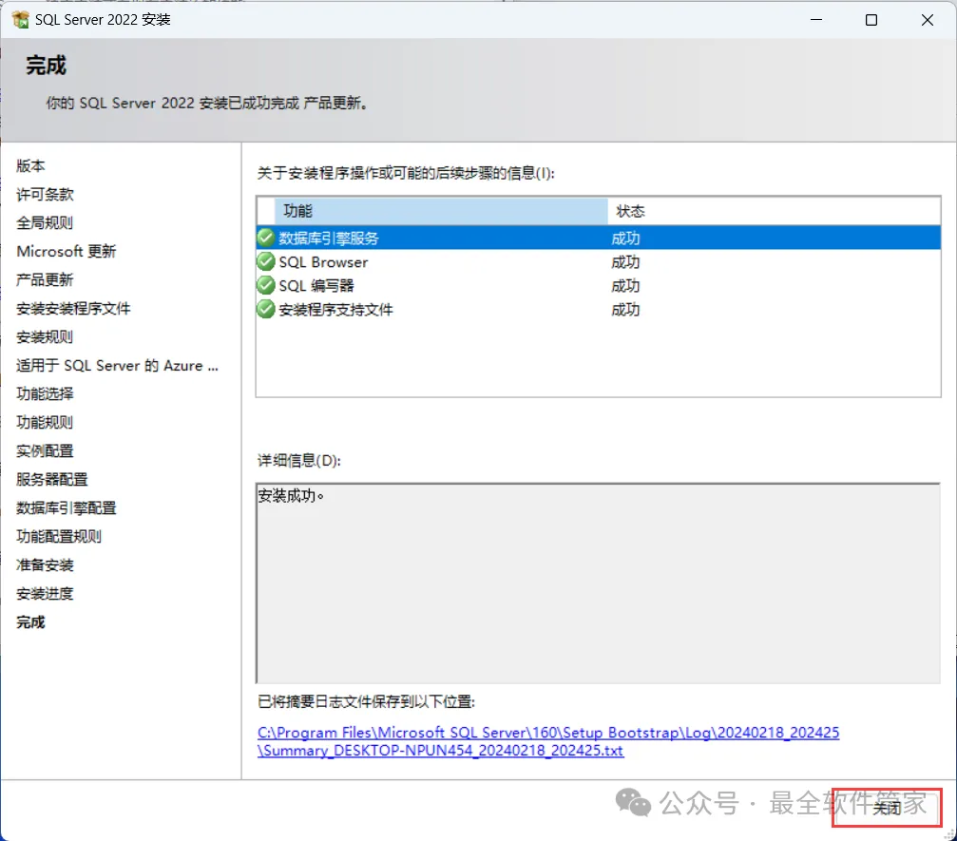Select the Microsoft 更新 step in sidebar
The height and width of the screenshot is (841, 957).
(66, 251)
